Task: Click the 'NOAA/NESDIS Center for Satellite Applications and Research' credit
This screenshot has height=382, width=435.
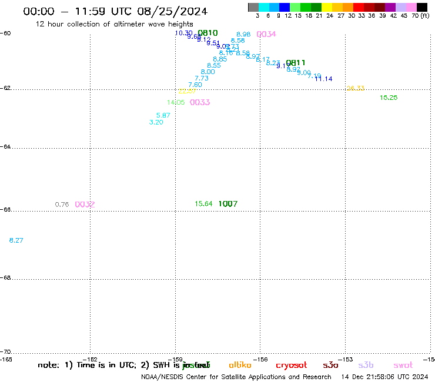Action: pos(236,377)
